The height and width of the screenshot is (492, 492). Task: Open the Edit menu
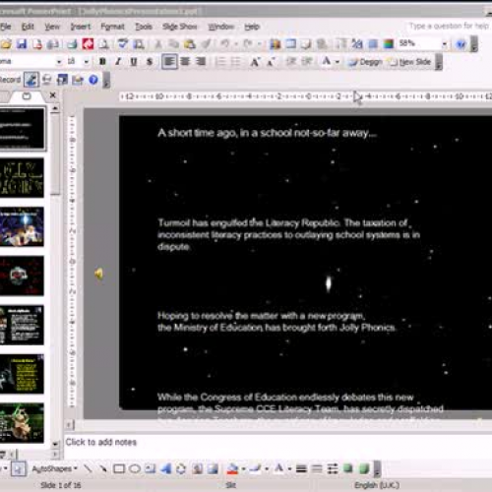(28, 27)
